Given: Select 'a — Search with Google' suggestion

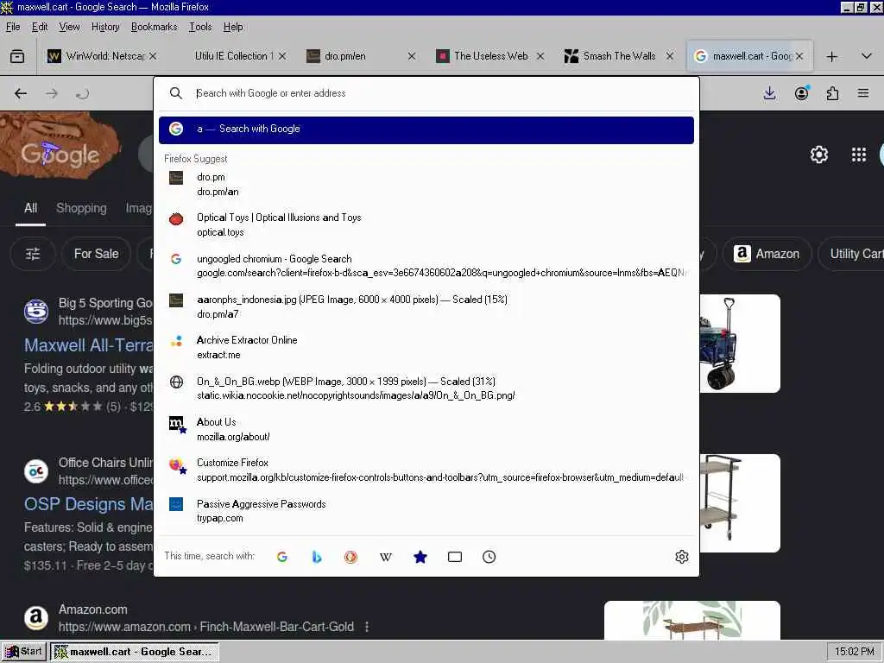Looking at the screenshot, I should coord(426,130).
